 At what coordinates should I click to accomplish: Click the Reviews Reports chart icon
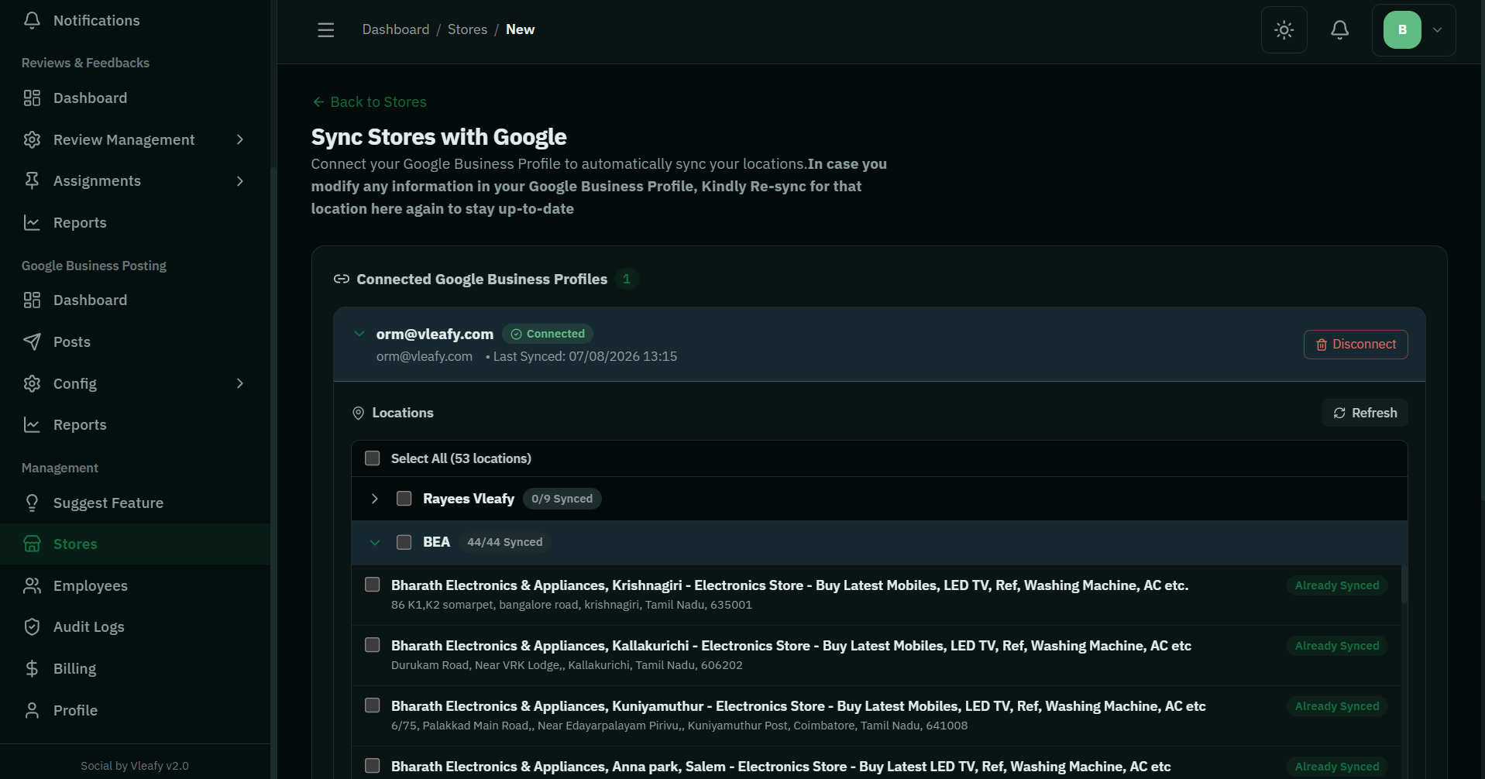point(32,222)
